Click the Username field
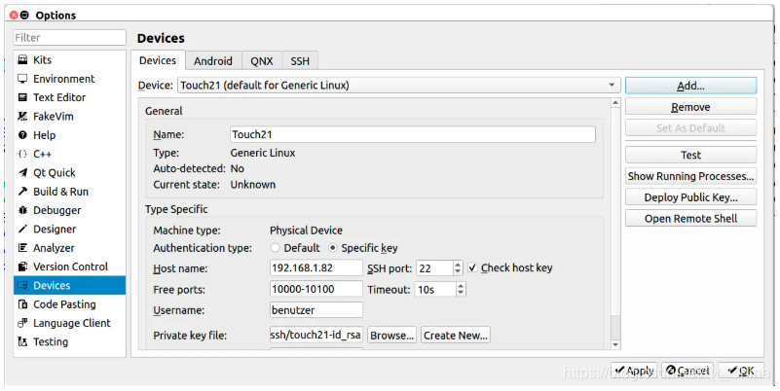 pyautogui.click(x=316, y=310)
